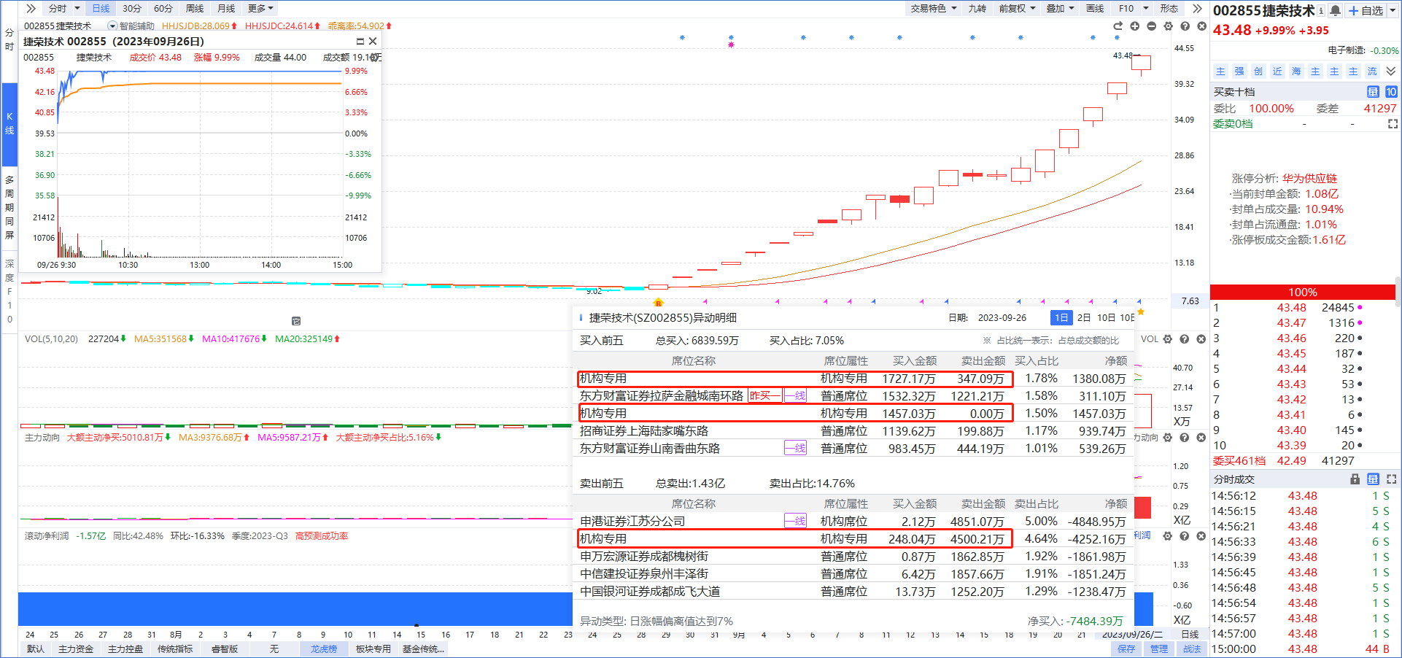Click the red 100% order ratio bar
Screen dimensions: 1402x658
point(1302,292)
